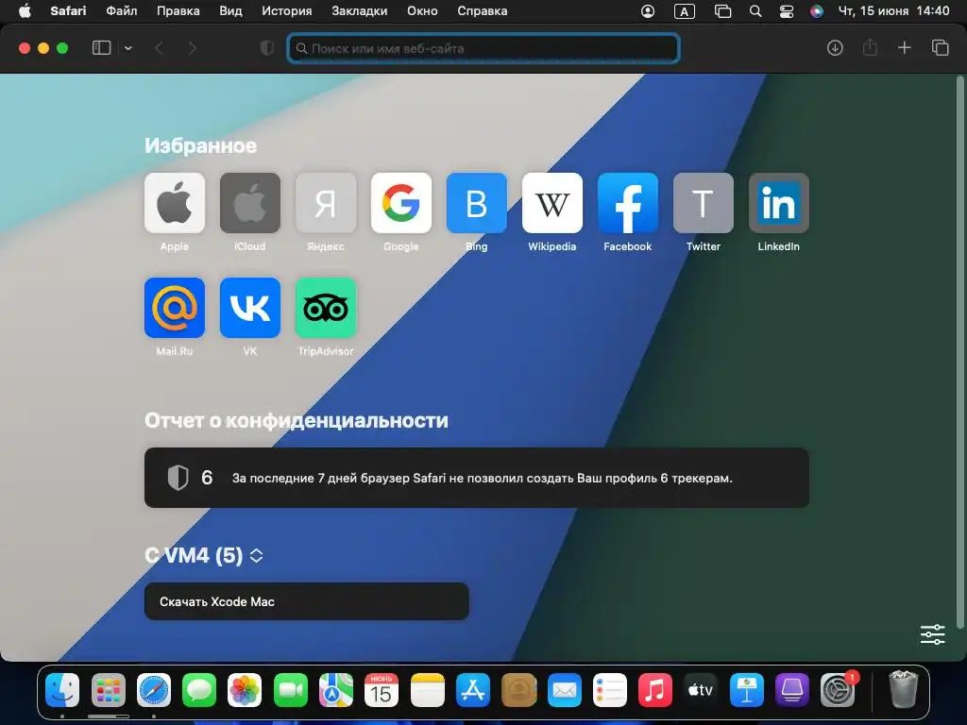Go back with the left arrow button
This screenshot has width=967, height=725.
point(159,48)
